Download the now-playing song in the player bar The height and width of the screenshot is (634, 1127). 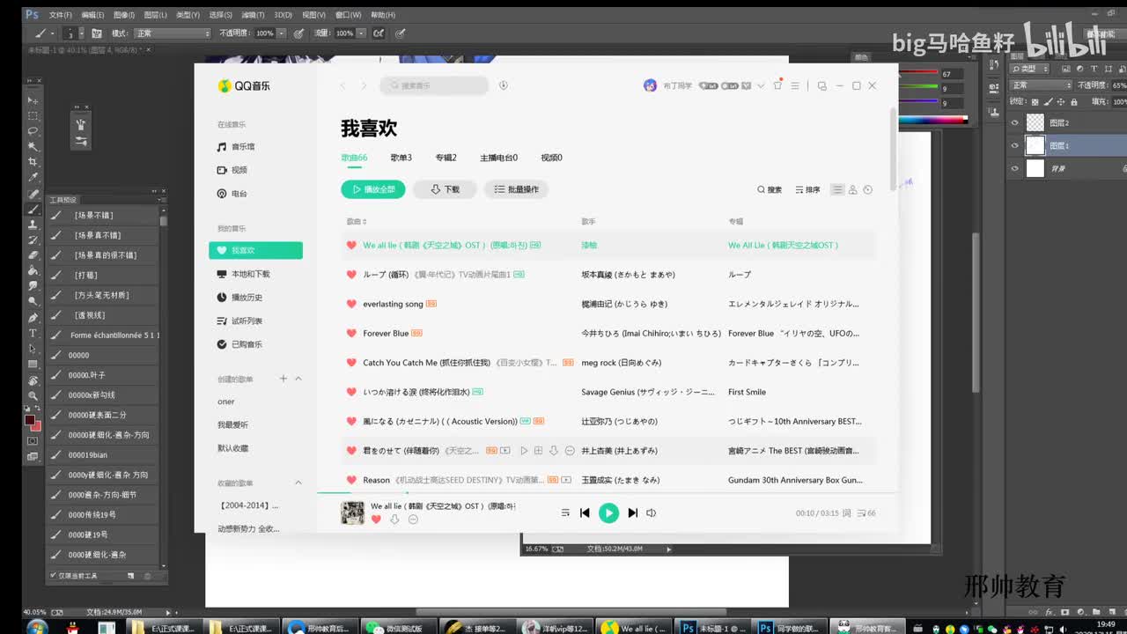pos(394,520)
